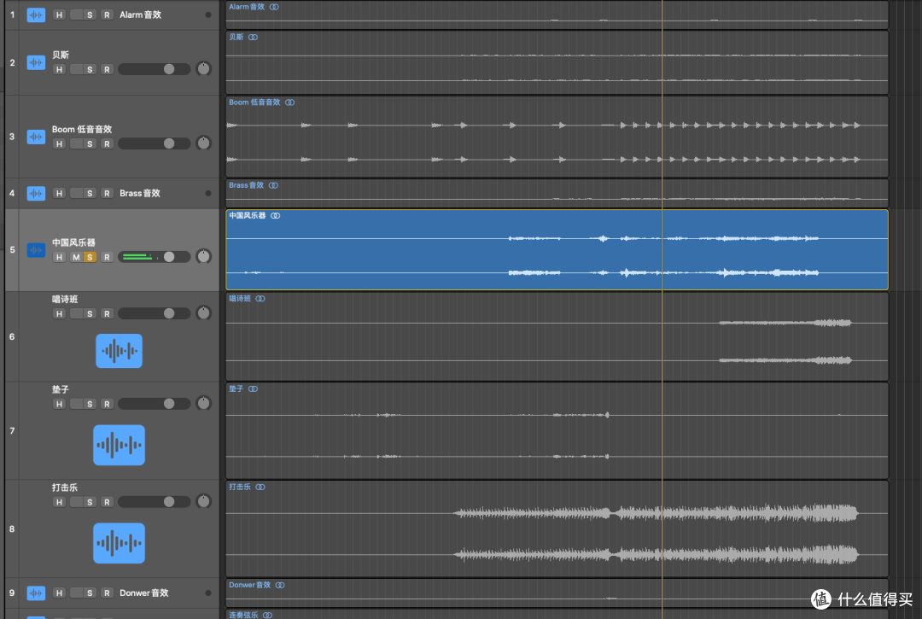Screen dimensions: 922x619
Task: Toggle Solo on the 唱诗班 track
Action: pyautogui.click(x=90, y=313)
